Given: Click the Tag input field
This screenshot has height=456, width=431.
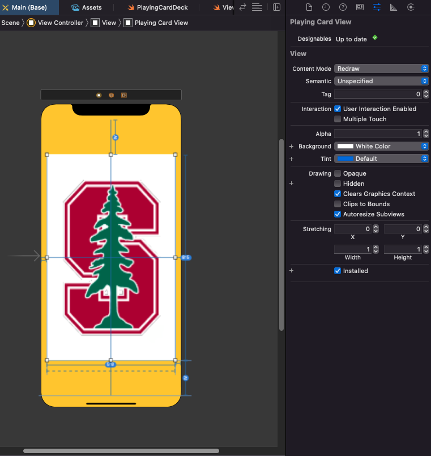Looking at the screenshot, I should 378,94.
